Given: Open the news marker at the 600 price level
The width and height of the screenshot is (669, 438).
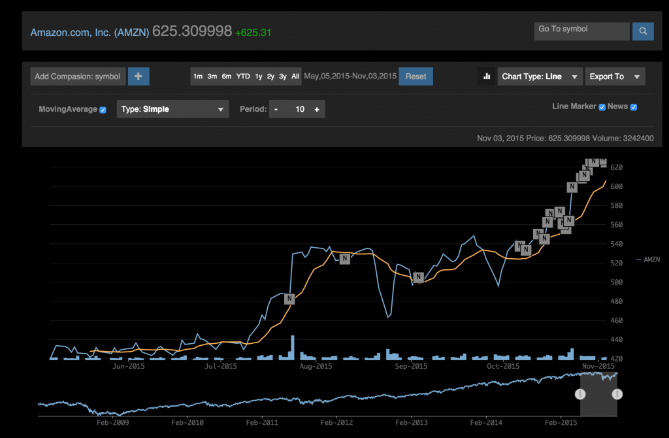Looking at the screenshot, I should [x=572, y=186].
